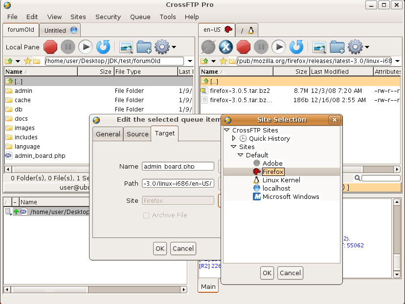Click the Main tab below the log
405x304 pixels.
(208, 286)
